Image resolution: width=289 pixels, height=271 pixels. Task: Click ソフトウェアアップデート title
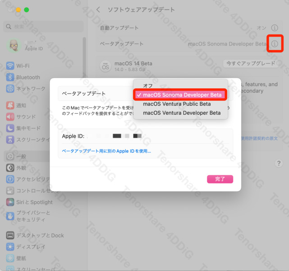141,9
